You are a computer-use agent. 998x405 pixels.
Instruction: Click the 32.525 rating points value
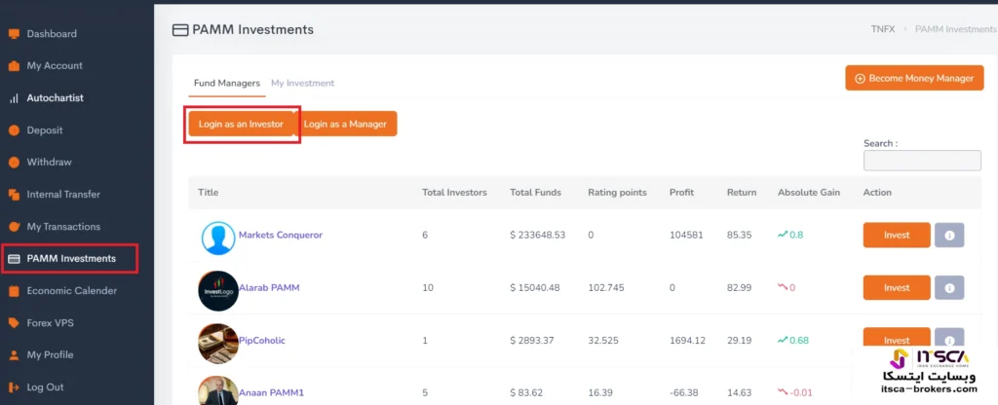603,340
